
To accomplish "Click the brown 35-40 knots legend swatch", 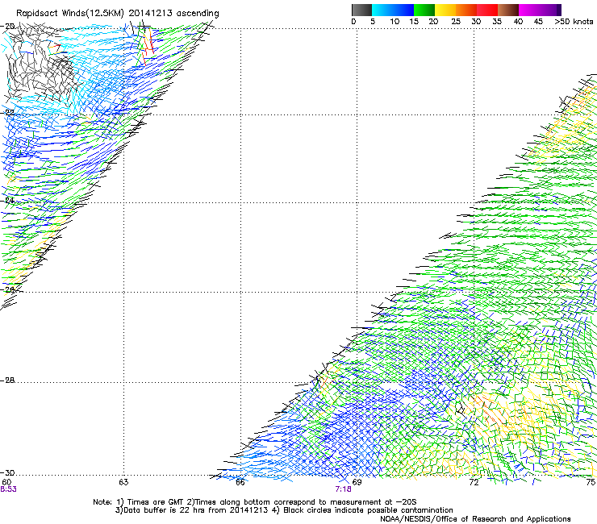I will pyautogui.click(x=508, y=10).
